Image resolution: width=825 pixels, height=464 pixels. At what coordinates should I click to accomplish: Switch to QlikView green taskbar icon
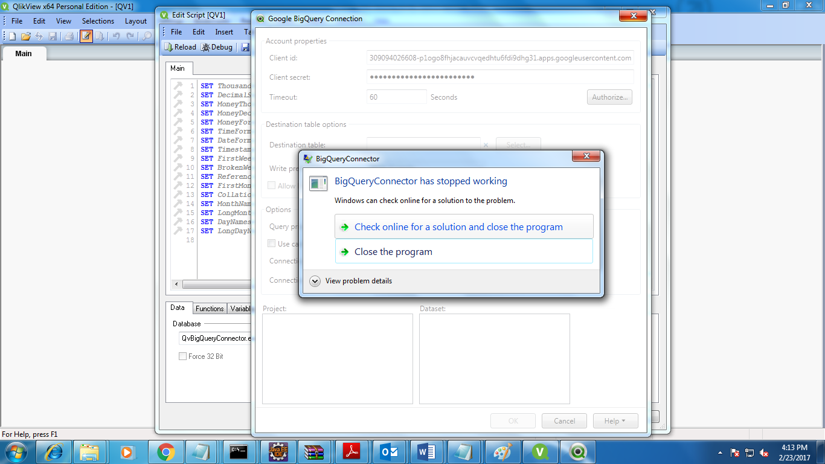click(541, 451)
